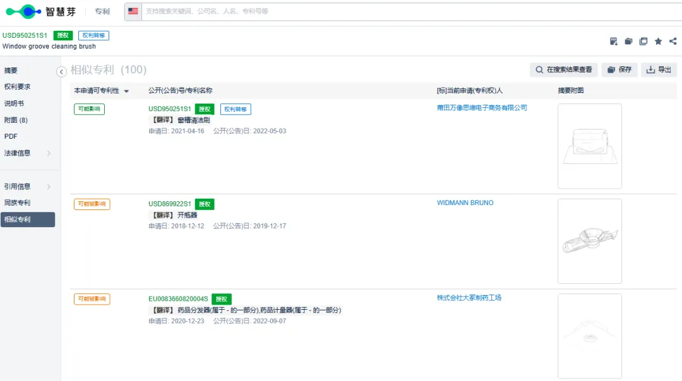Click the 摘要附图 column header
This screenshot has height=381, width=682.
(571, 90)
